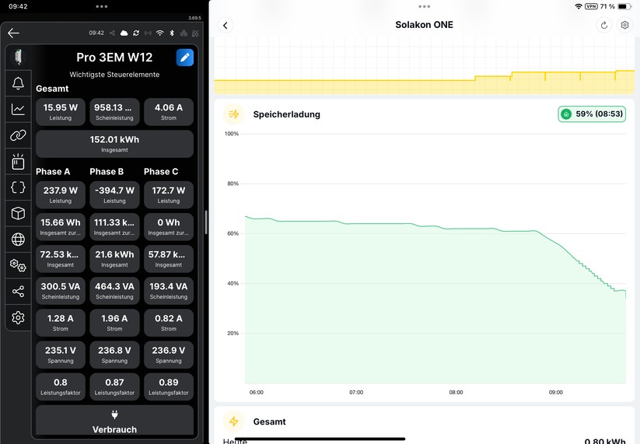Tap the 59% (08:53) storage badge
The image size is (640, 444).
(592, 114)
